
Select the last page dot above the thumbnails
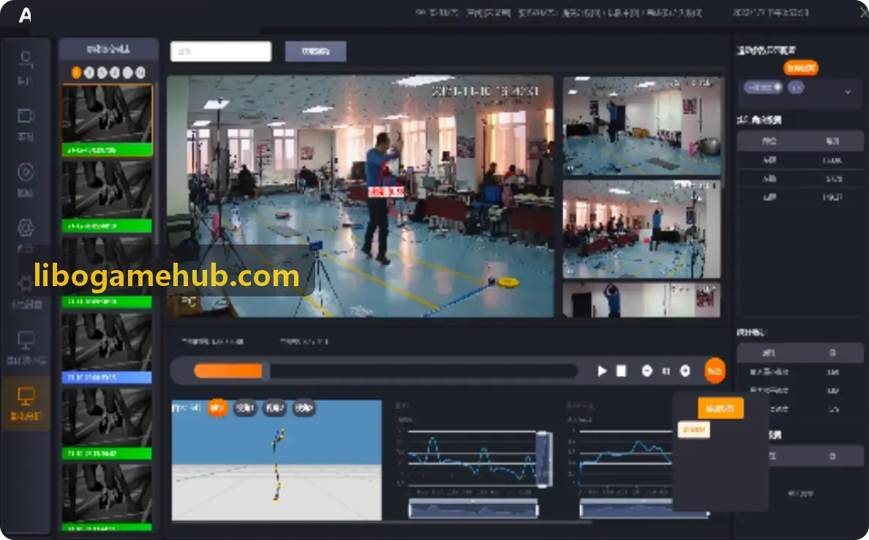tap(140, 72)
